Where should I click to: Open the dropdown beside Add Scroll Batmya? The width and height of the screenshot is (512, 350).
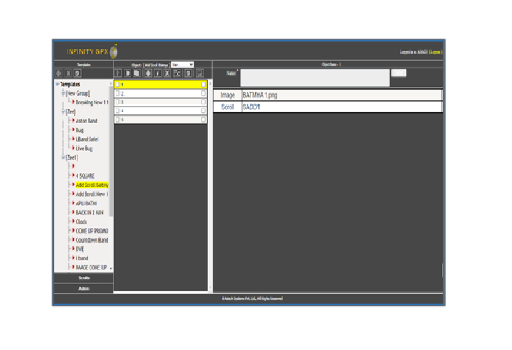pyautogui.click(x=182, y=64)
